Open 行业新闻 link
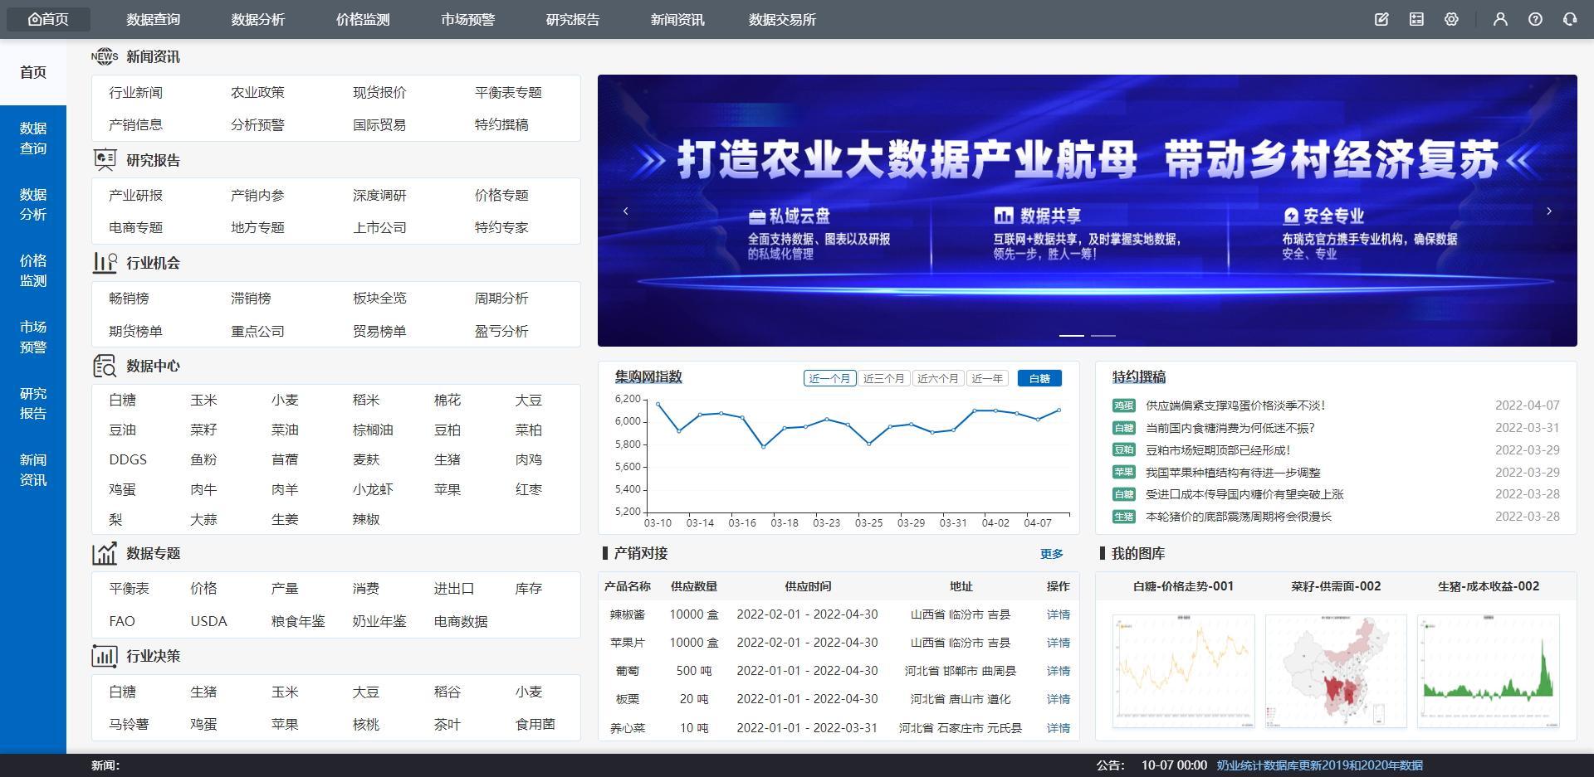The width and height of the screenshot is (1594, 777). click(135, 92)
